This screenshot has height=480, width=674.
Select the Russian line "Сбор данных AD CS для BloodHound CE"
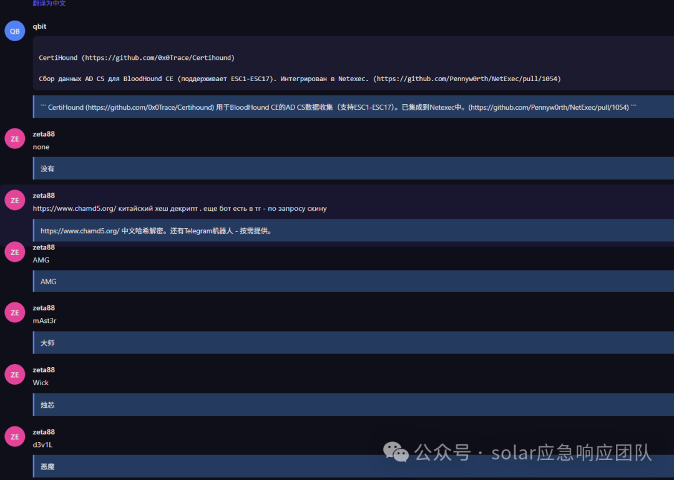(106, 79)
